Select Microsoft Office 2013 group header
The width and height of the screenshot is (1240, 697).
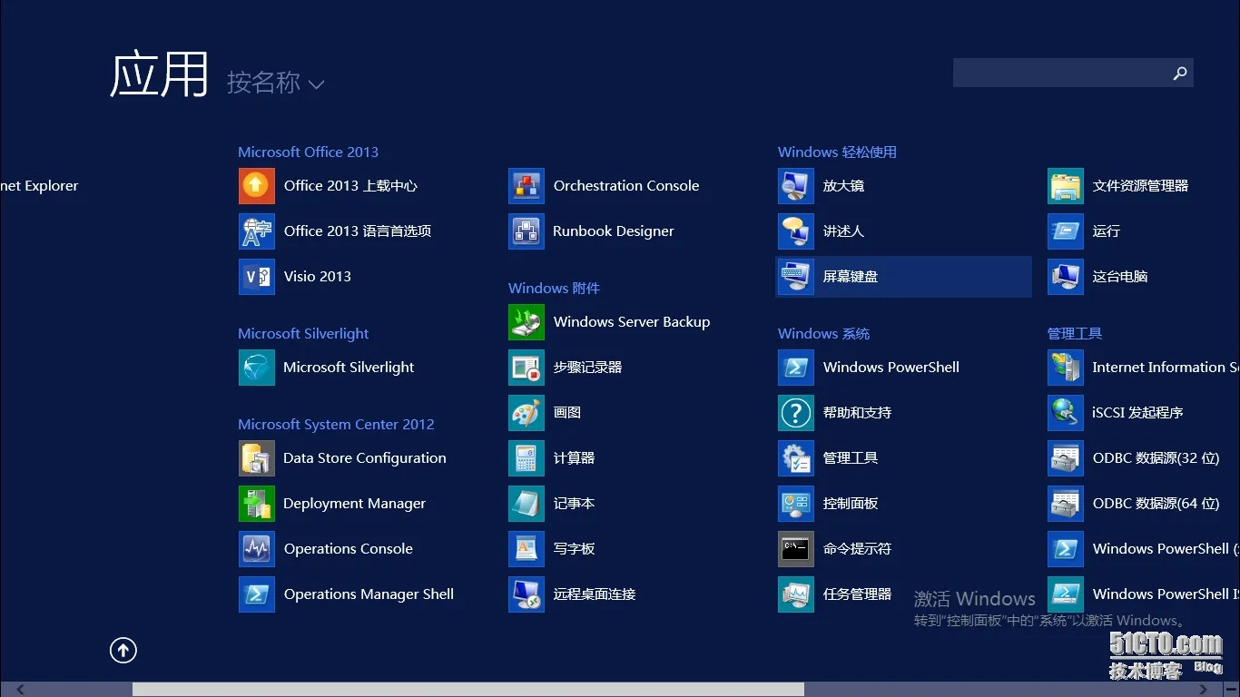[309, 152]
